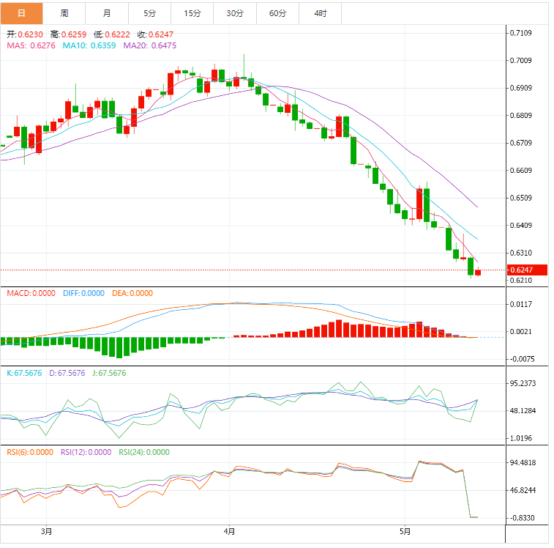This screenshot has height=548, width=554.
Task: Click the 0.6909 price axis label
Action: [x=521, y=88]
